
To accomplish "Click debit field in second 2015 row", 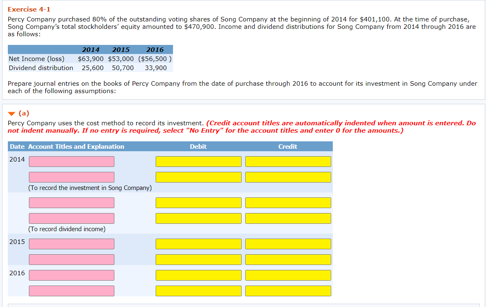I will pyautogui.click(x=198, y=260).
